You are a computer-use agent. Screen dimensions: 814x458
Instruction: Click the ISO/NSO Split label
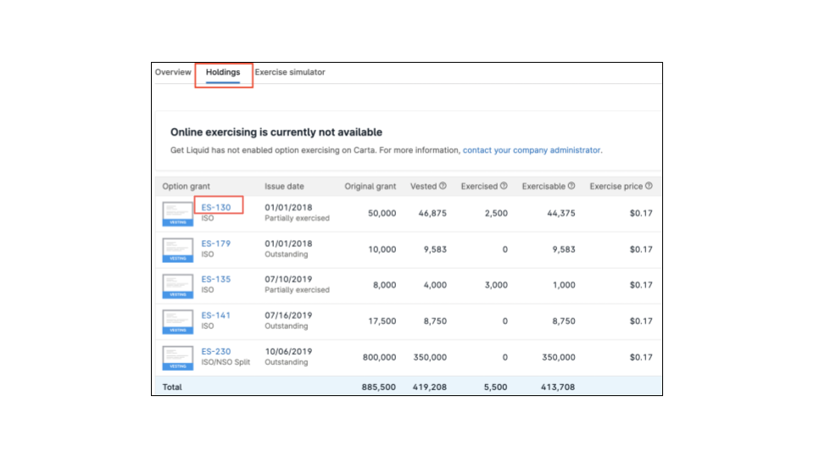coord(226,362)
